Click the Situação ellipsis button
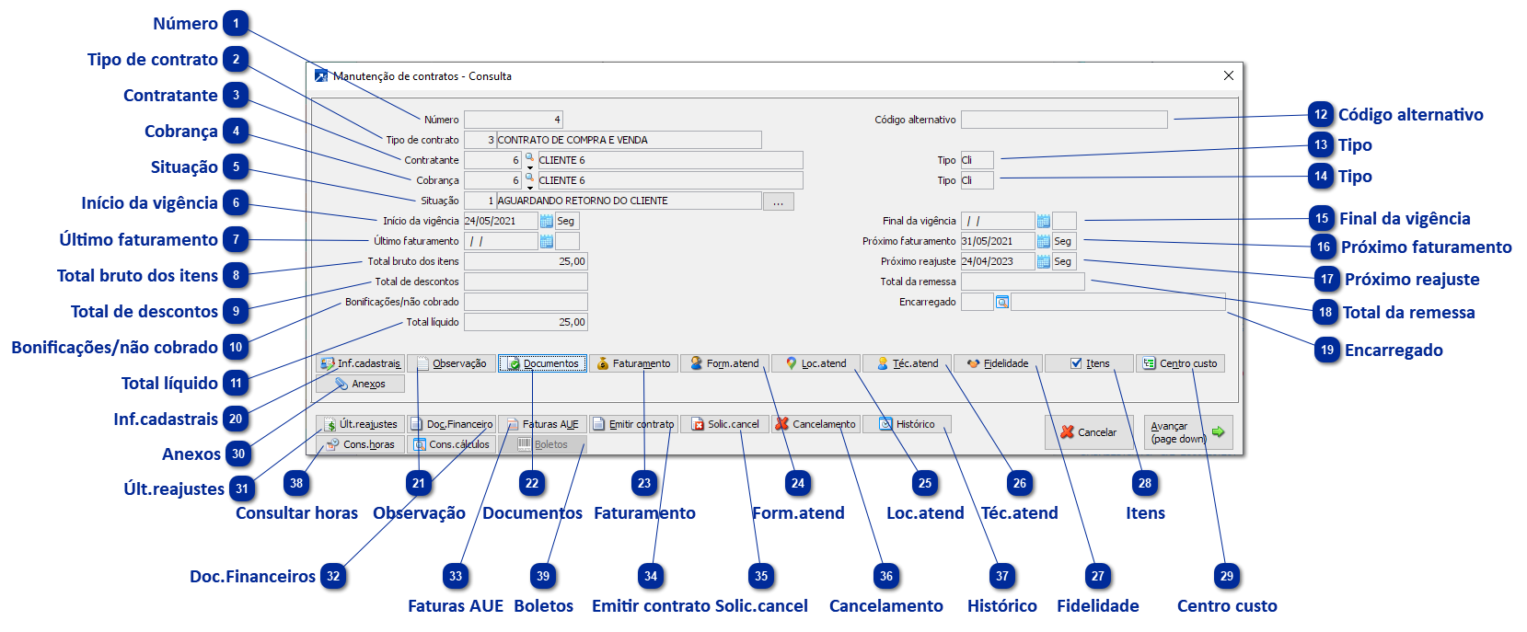 [x=778, y=201]
